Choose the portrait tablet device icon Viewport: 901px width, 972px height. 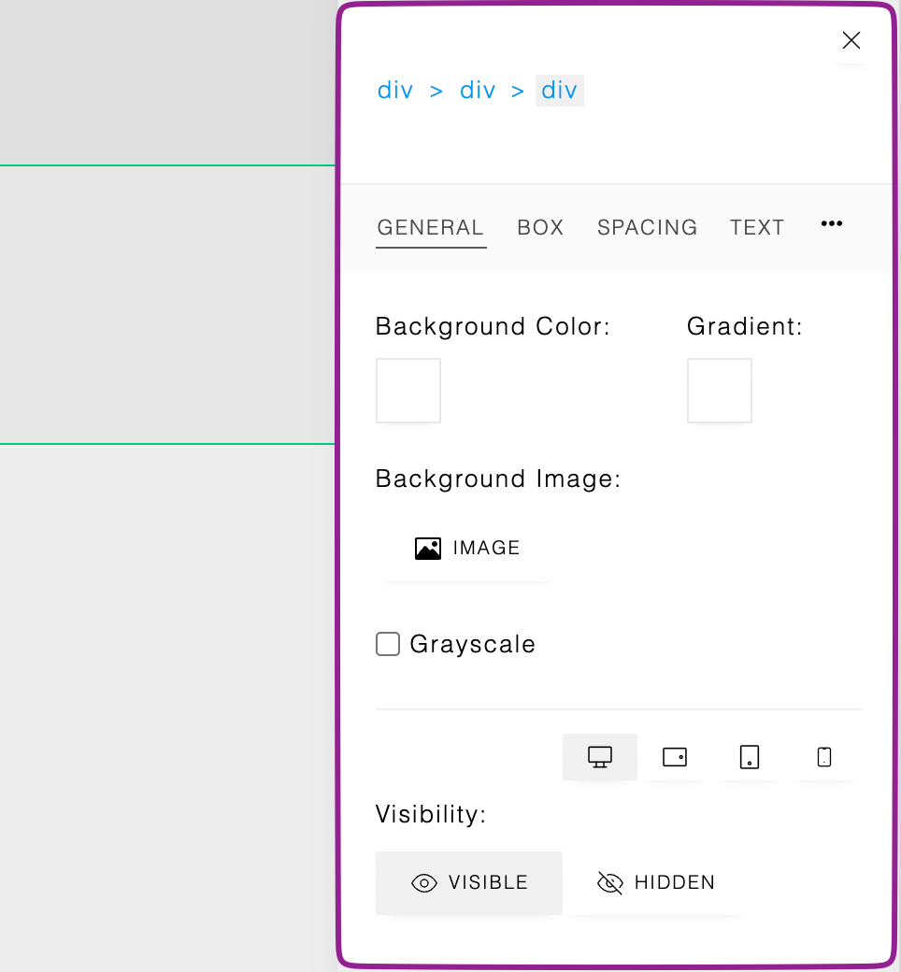tap(750, 757)
